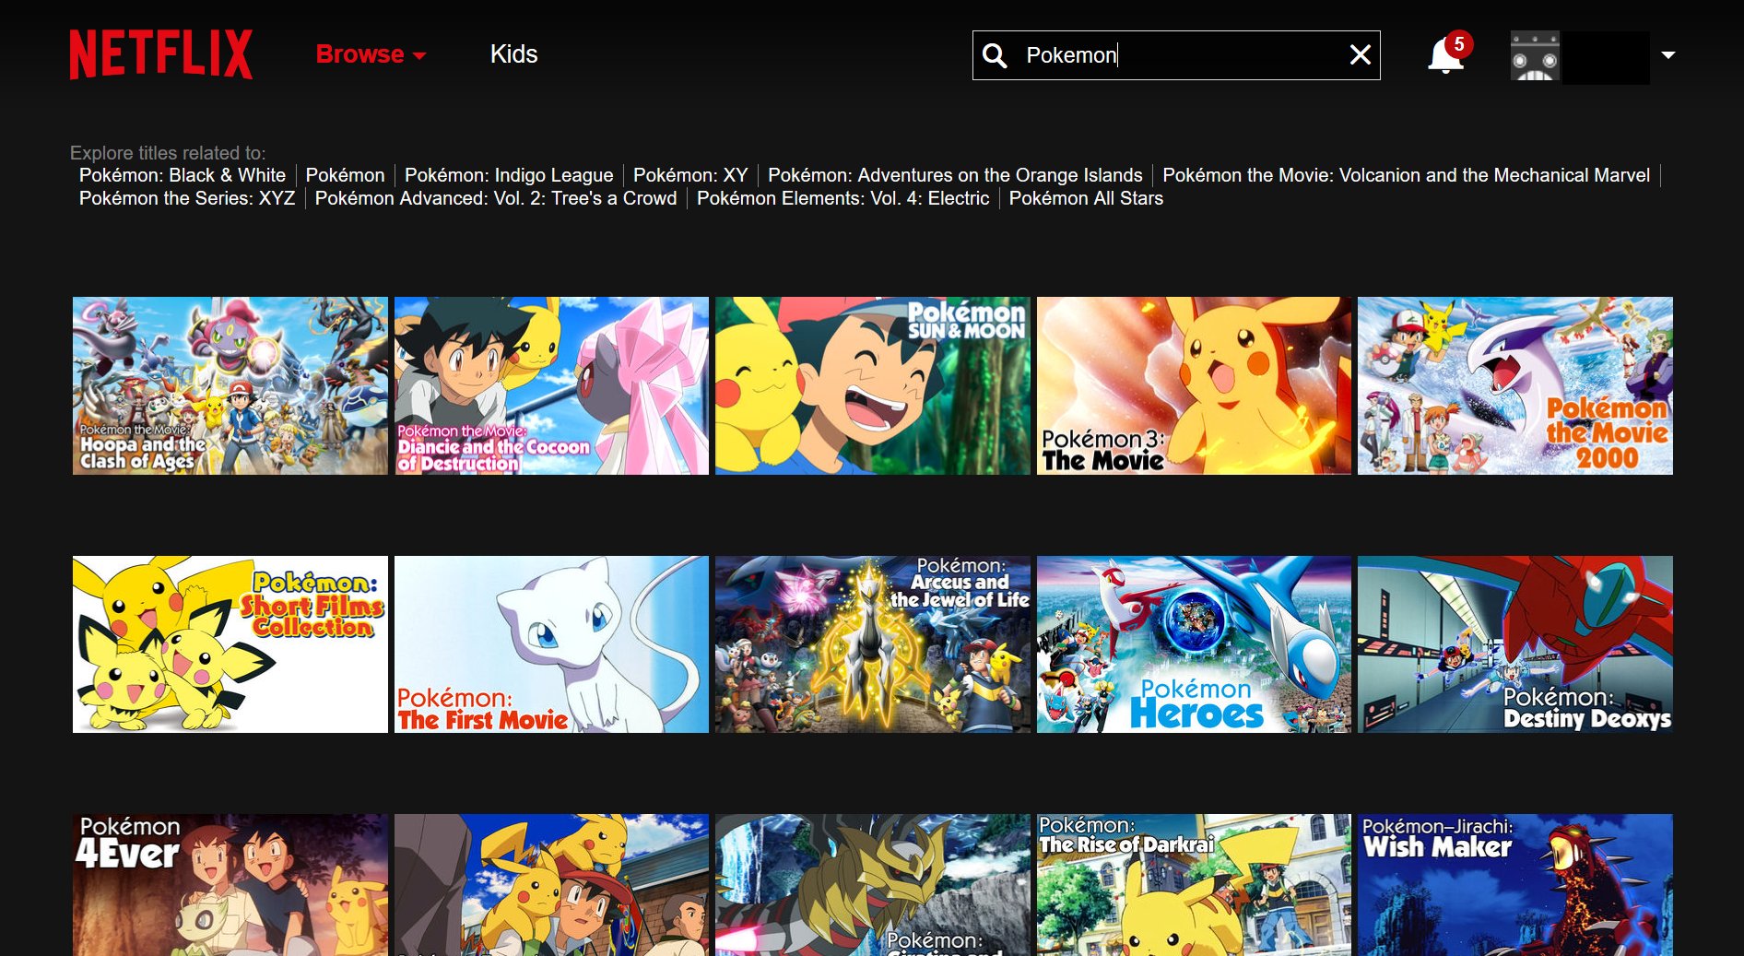Open Volcanion and the Mechanical Marvel link
The width and height of the screenshot is (1744, 956).
pos(1406,175)
